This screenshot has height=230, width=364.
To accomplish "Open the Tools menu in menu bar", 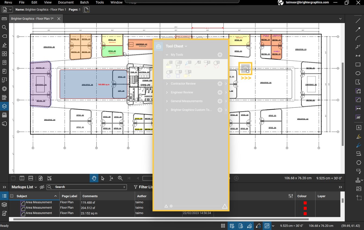I will pyautogui.click(x=99, y=2).
